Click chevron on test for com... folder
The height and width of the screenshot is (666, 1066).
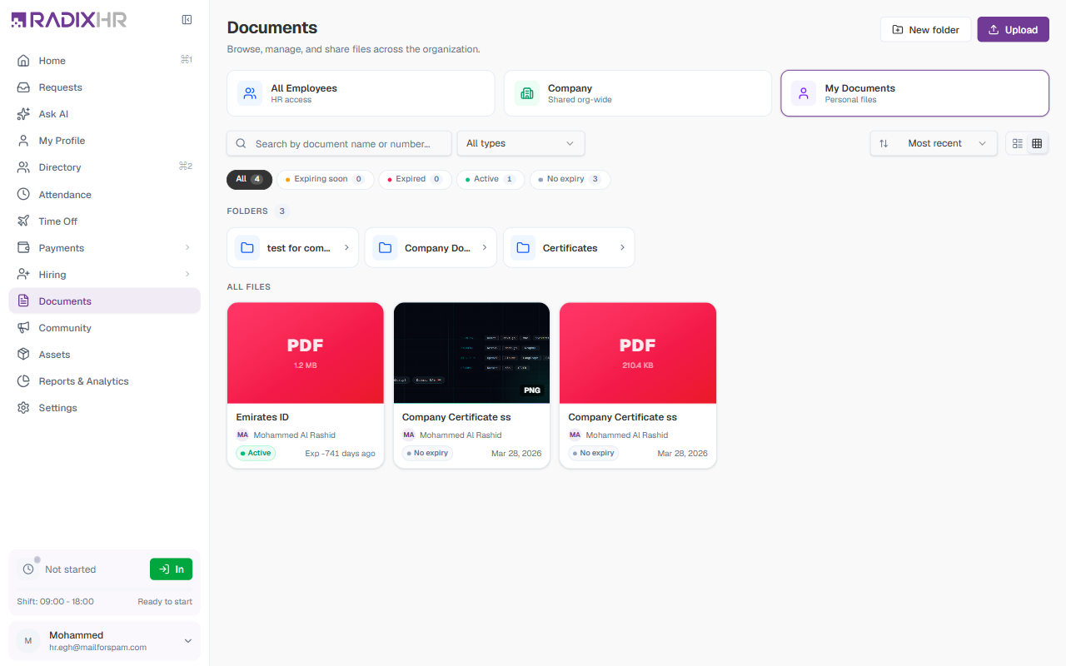pyautogui.click(x=346, y=247)
